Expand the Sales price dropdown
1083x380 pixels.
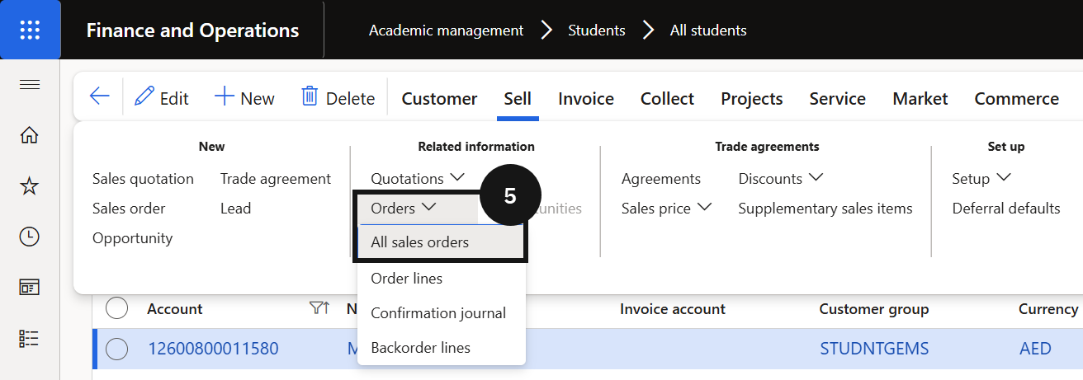(666, 209)
